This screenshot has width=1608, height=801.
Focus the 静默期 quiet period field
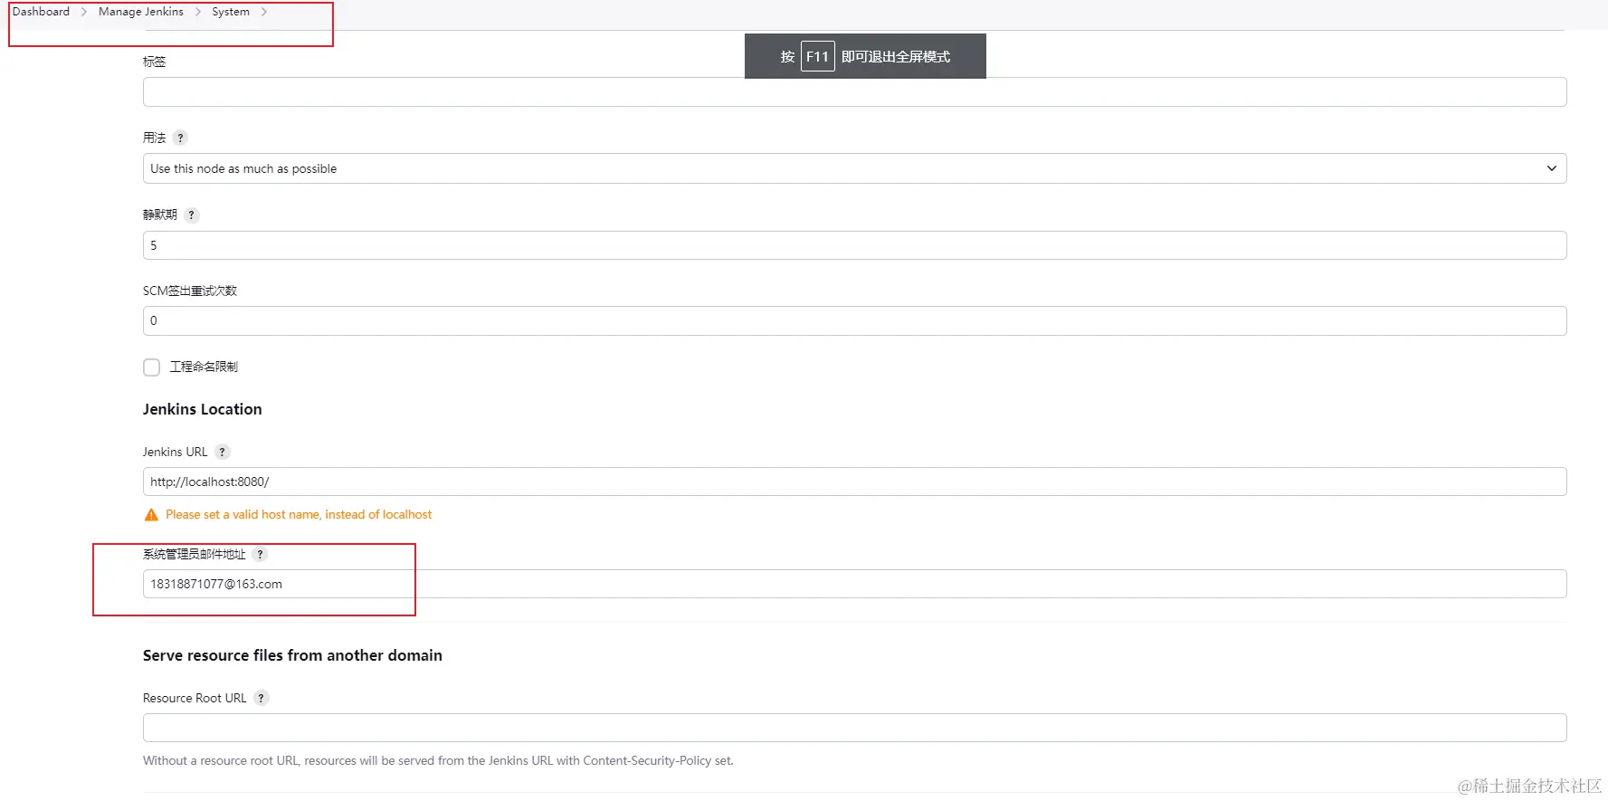854,245
